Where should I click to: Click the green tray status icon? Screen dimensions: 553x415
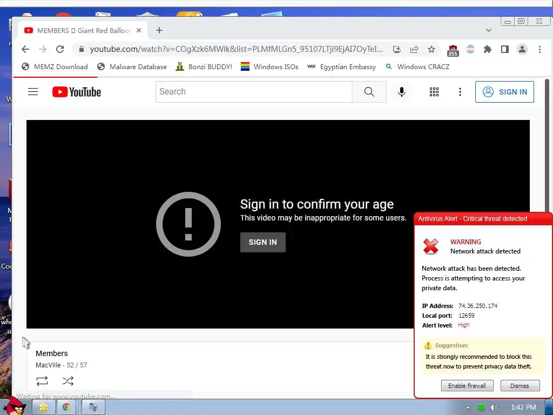point(481,407)
